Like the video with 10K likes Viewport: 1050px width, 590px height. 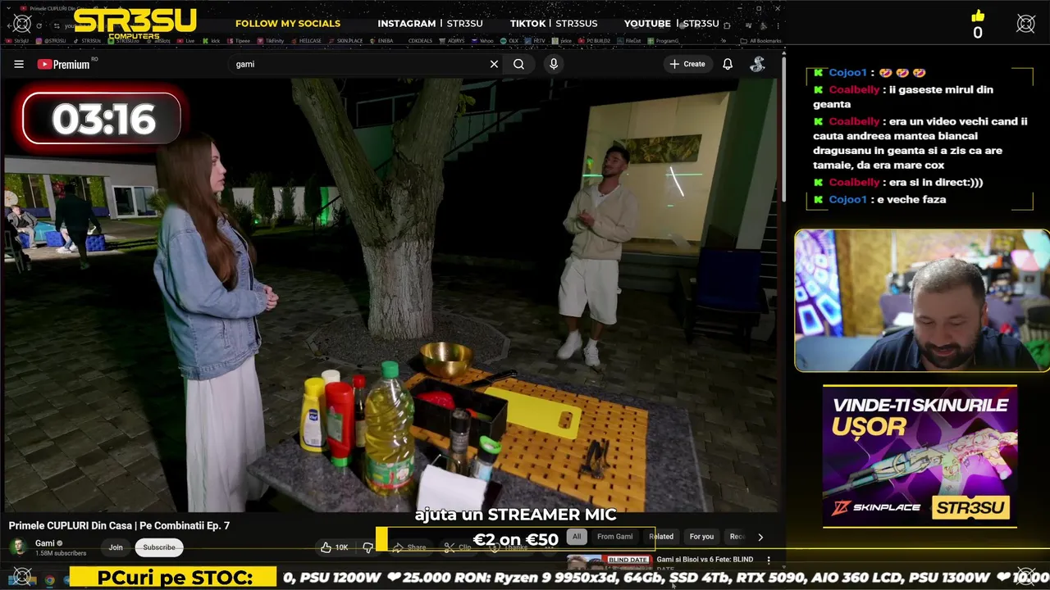click(335, 547)
